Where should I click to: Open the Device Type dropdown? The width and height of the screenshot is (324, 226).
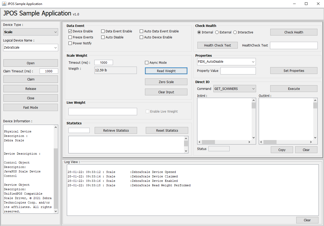pyautogui.click(x=31, y=32)
